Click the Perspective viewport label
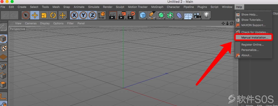 pyautogui.click(x=17, y=29)
